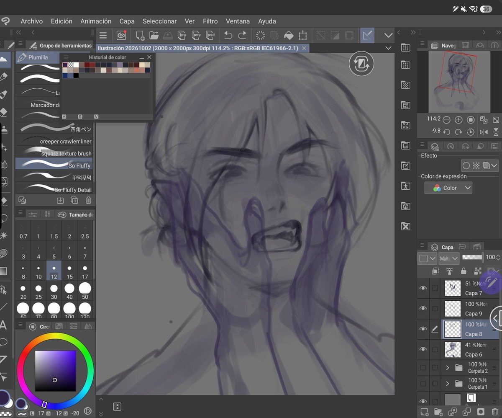Show the Carpeta 1 folder layer
Viewport: 502px width, 418px height.
423,384
